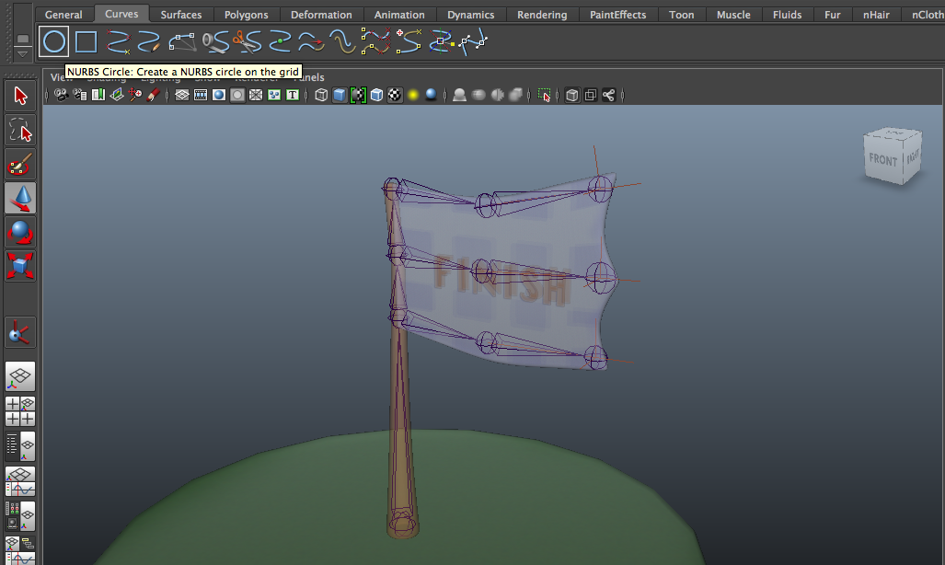This screenshot has width=945, height=565.
Task: Click the FRONT face of the ViewCube
Action: point(882,158)
